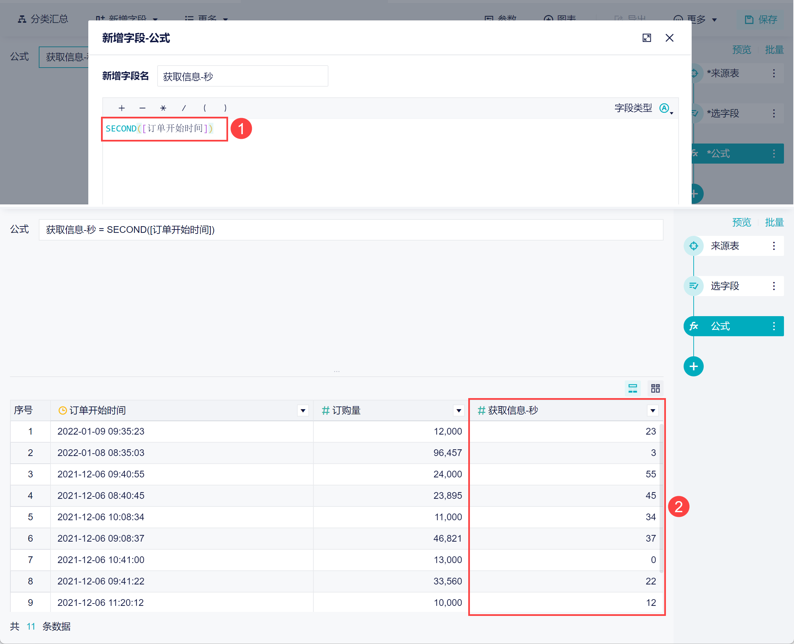Click the 序号 column header
The height and width of the screenshot is (644, 794).
click(30, 410)
